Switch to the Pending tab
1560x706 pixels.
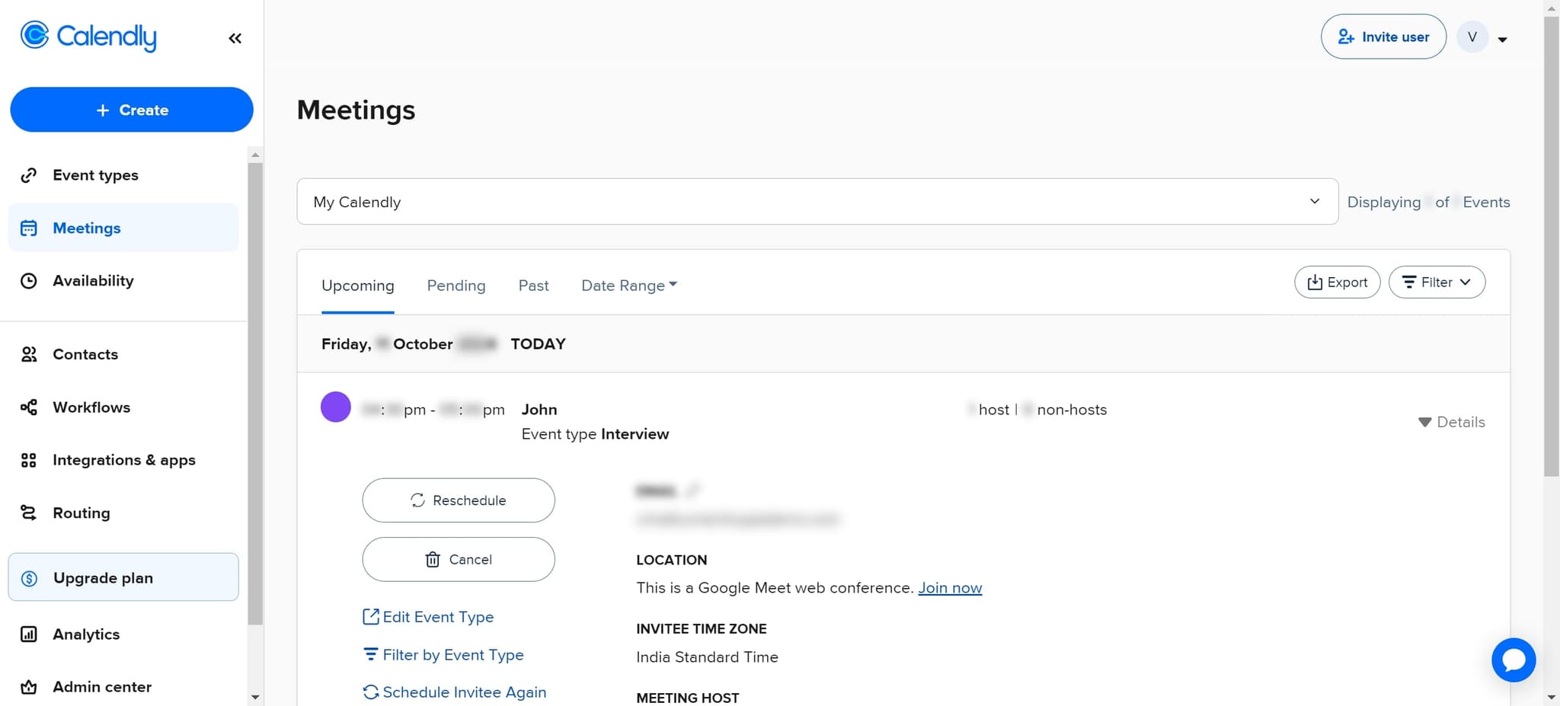coord(456,286)
